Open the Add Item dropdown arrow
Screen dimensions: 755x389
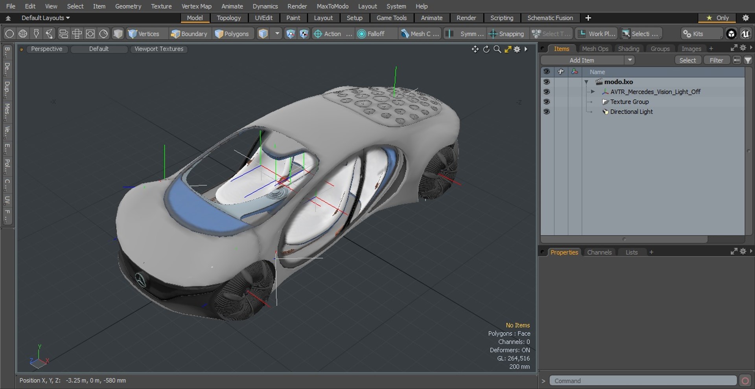tap(630, 60)
